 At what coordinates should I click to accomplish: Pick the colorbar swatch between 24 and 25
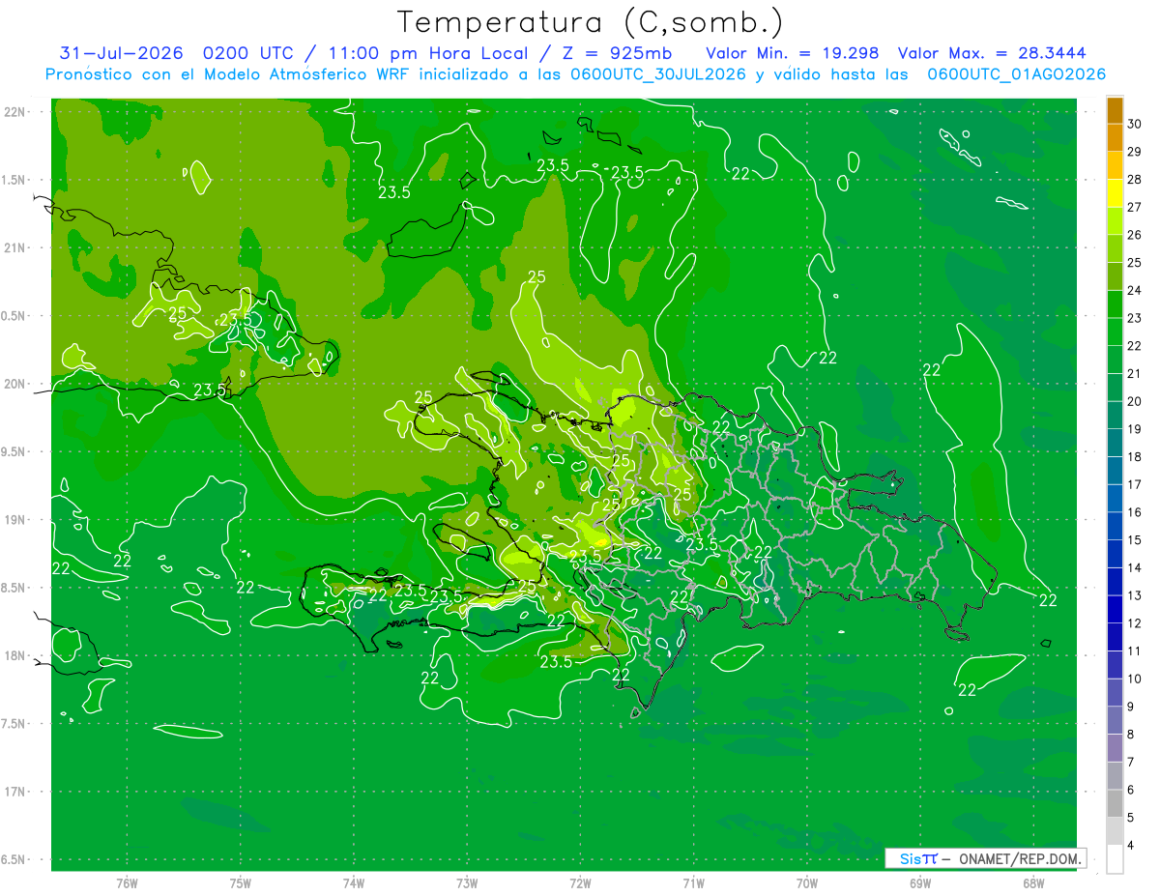tap(1115, 276)
